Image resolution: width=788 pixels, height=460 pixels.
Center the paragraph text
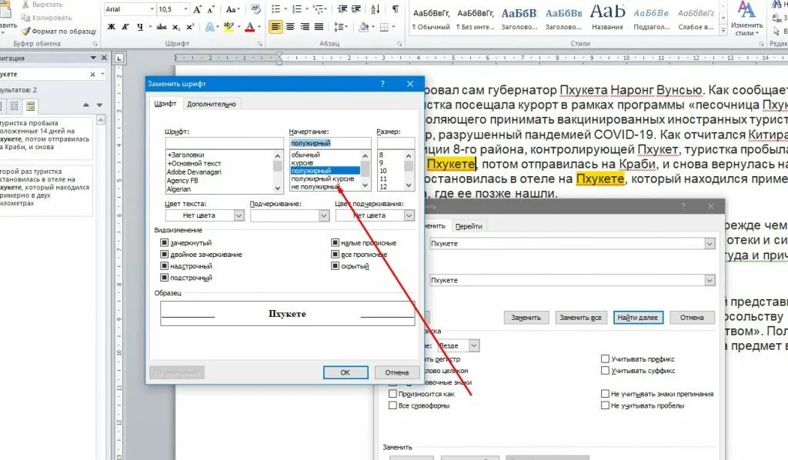point(290,27)
